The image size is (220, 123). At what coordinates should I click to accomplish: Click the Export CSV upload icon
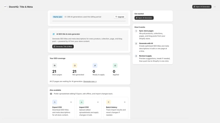pyautogui.click(x=55, y=102)
